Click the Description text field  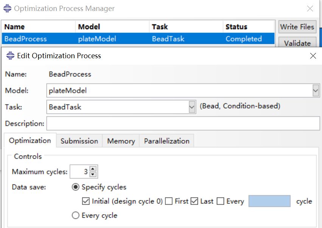point(183,123)
